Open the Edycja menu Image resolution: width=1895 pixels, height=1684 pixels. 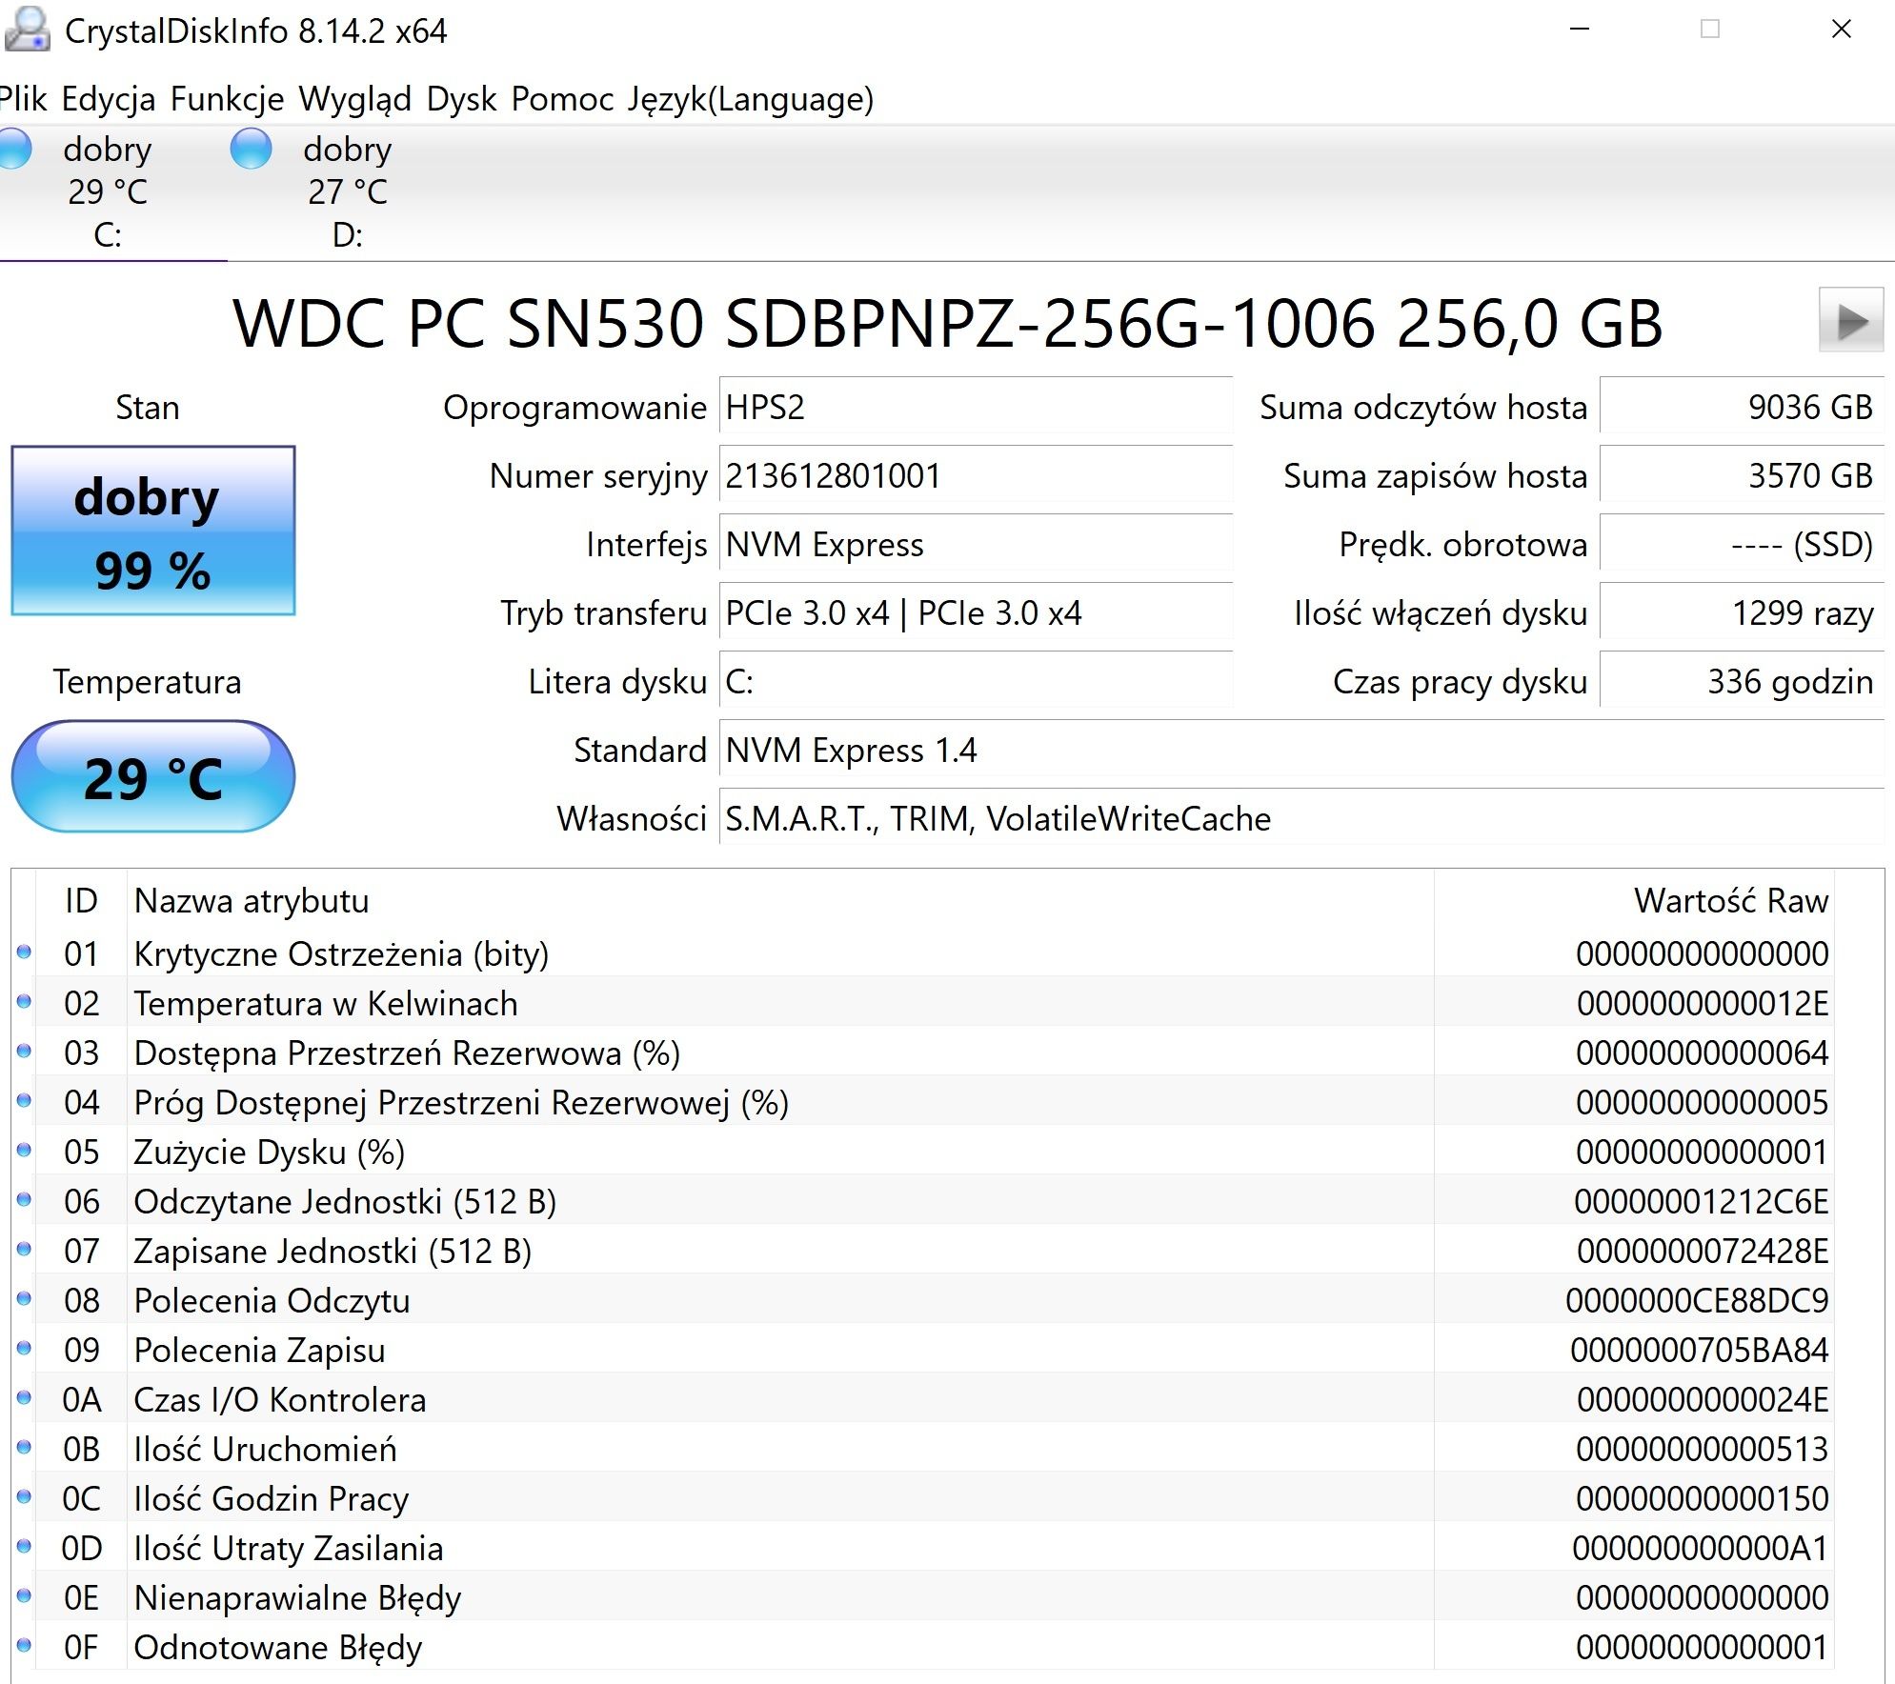(x=109, y=98)
